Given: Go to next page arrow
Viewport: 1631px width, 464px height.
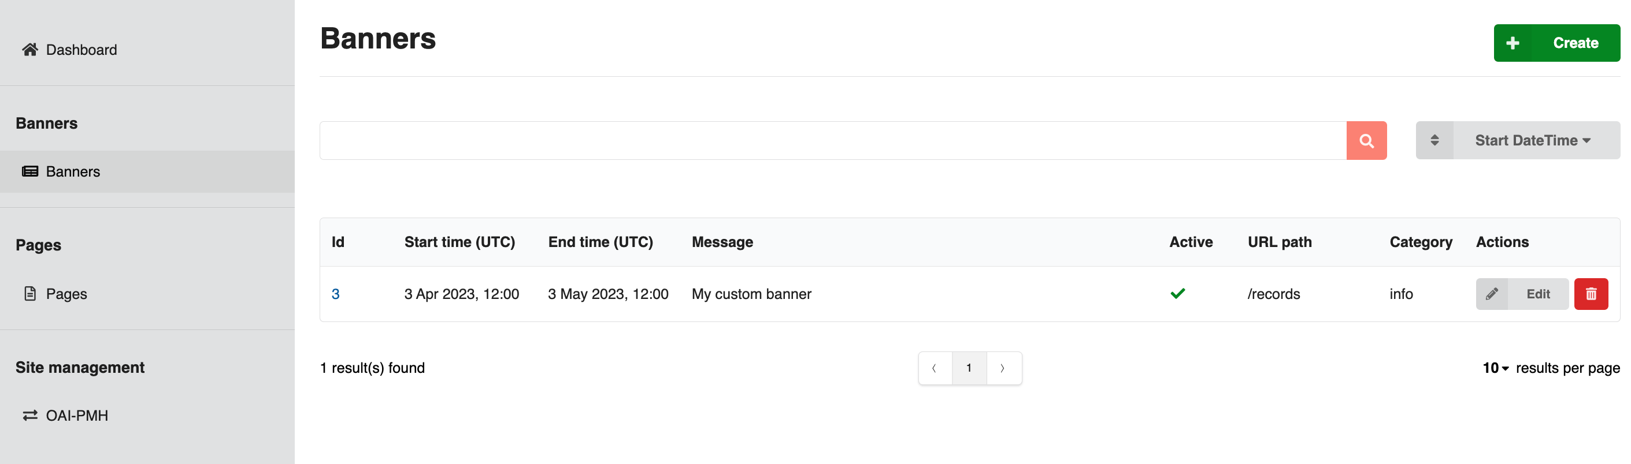Looking at the screenshot, I should [1003, 368].
